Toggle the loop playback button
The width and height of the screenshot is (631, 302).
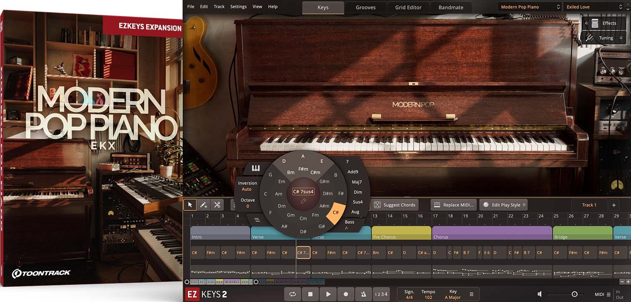point(292,294)
